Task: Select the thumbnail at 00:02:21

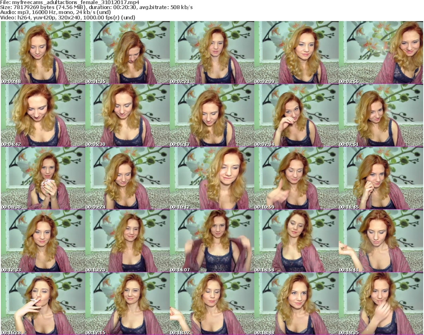Action: pos(212,52)
